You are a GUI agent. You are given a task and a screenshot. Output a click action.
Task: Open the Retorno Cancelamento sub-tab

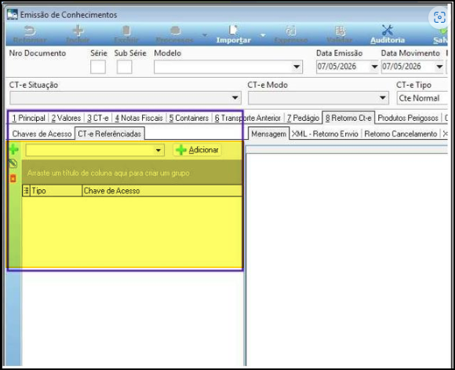tap(400, 134)
